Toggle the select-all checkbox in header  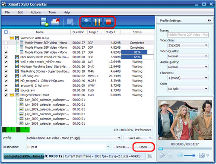[x=6, y=32]
